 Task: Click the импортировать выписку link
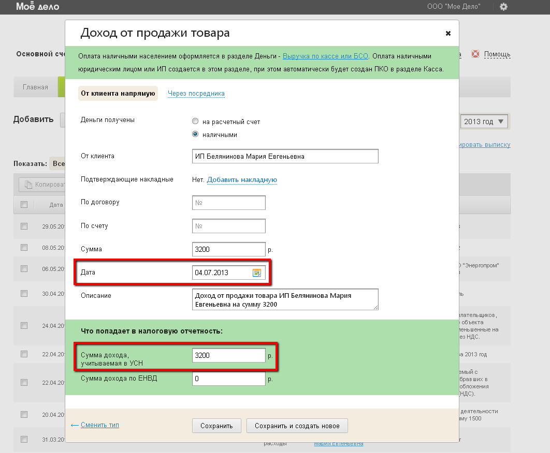click(x=484, y=145)
